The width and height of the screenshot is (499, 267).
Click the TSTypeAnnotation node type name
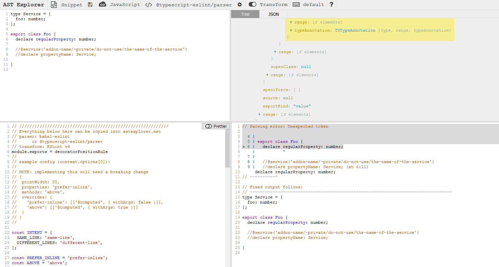[x=355, y=30]
